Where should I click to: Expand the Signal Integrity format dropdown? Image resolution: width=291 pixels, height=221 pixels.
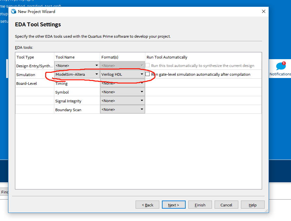(142, 100)
